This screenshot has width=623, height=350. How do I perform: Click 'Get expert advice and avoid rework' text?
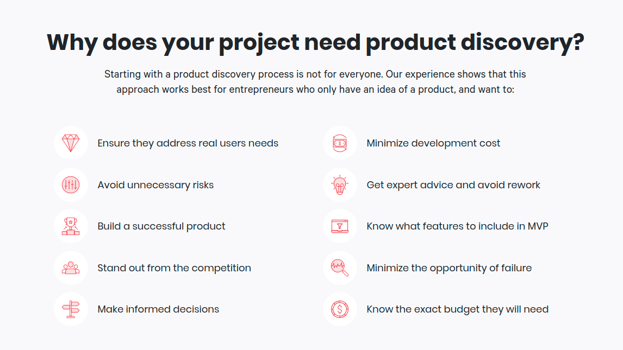[453, 185]
